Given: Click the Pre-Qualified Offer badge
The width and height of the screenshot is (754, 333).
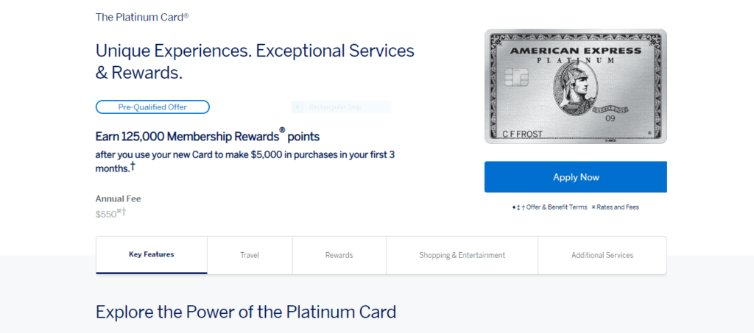Looking at the screenshot, I should tap(152, 107).
